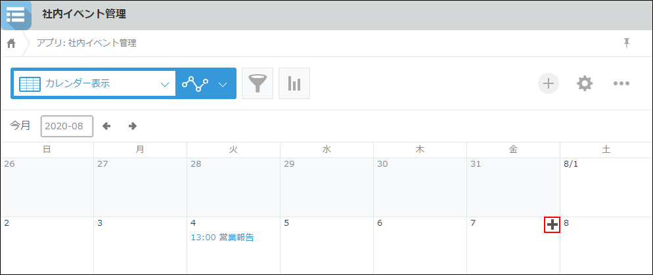Pin this app with the pushpin icon

[626, 43]
